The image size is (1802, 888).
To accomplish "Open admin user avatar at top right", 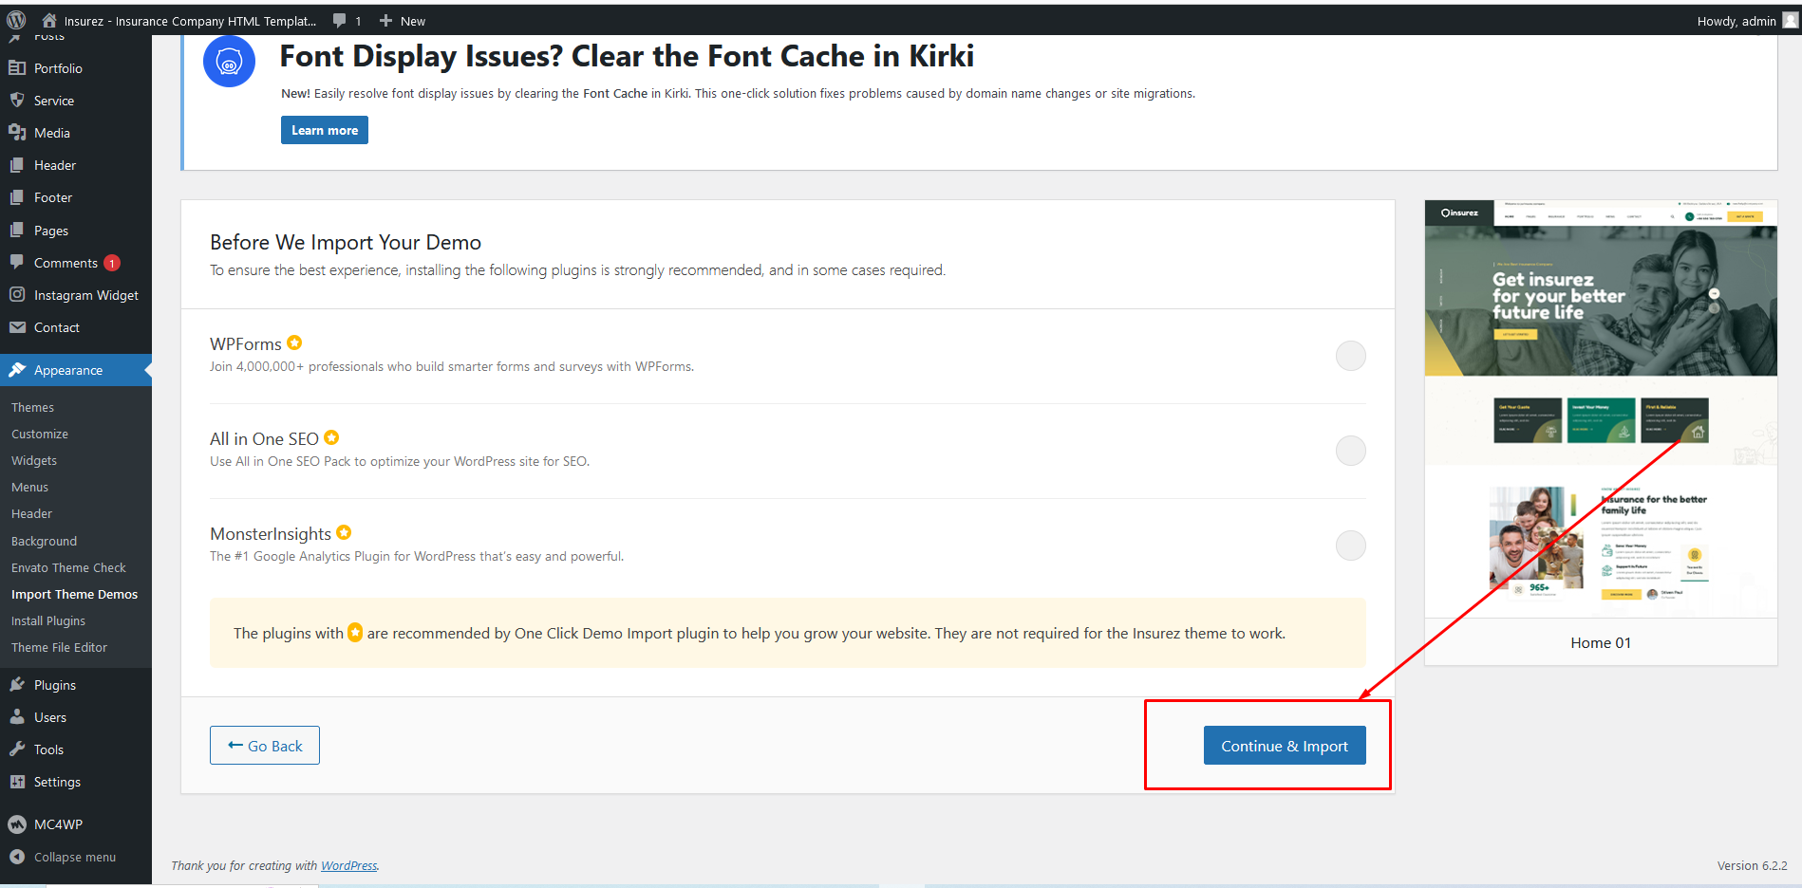I will [1791, 20].
